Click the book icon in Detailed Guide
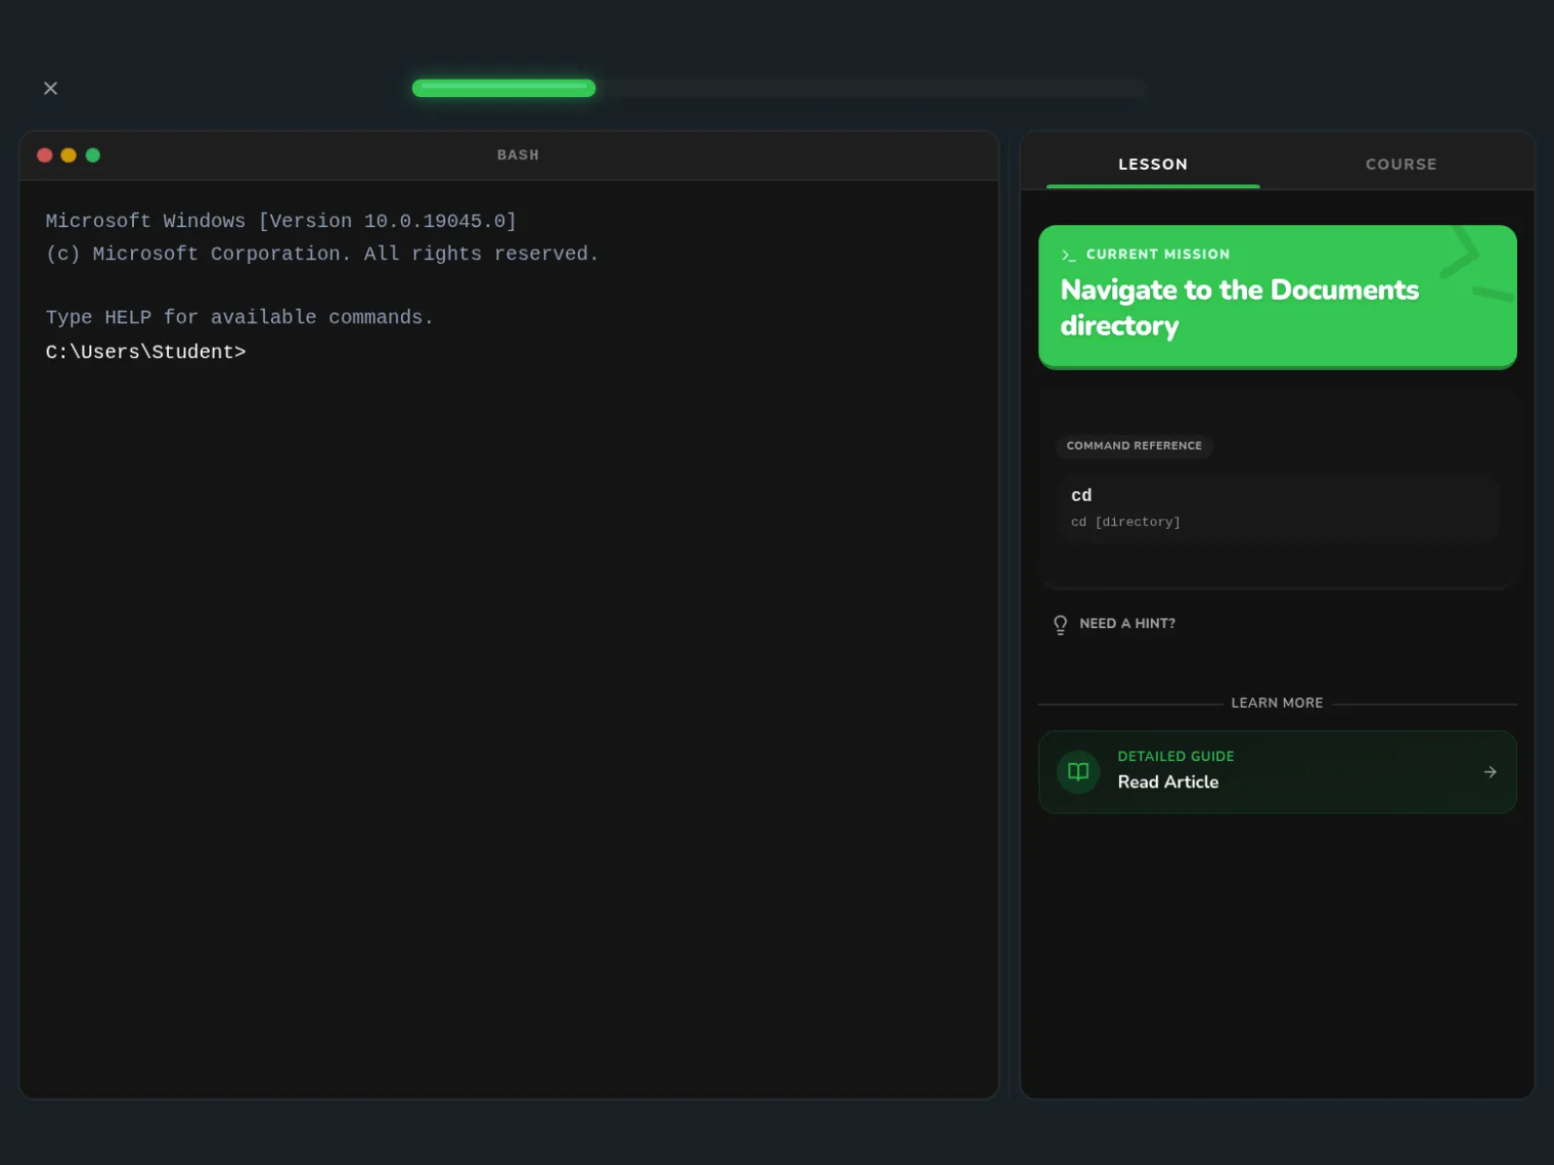1554x1165 pixels. (1078, 772)
